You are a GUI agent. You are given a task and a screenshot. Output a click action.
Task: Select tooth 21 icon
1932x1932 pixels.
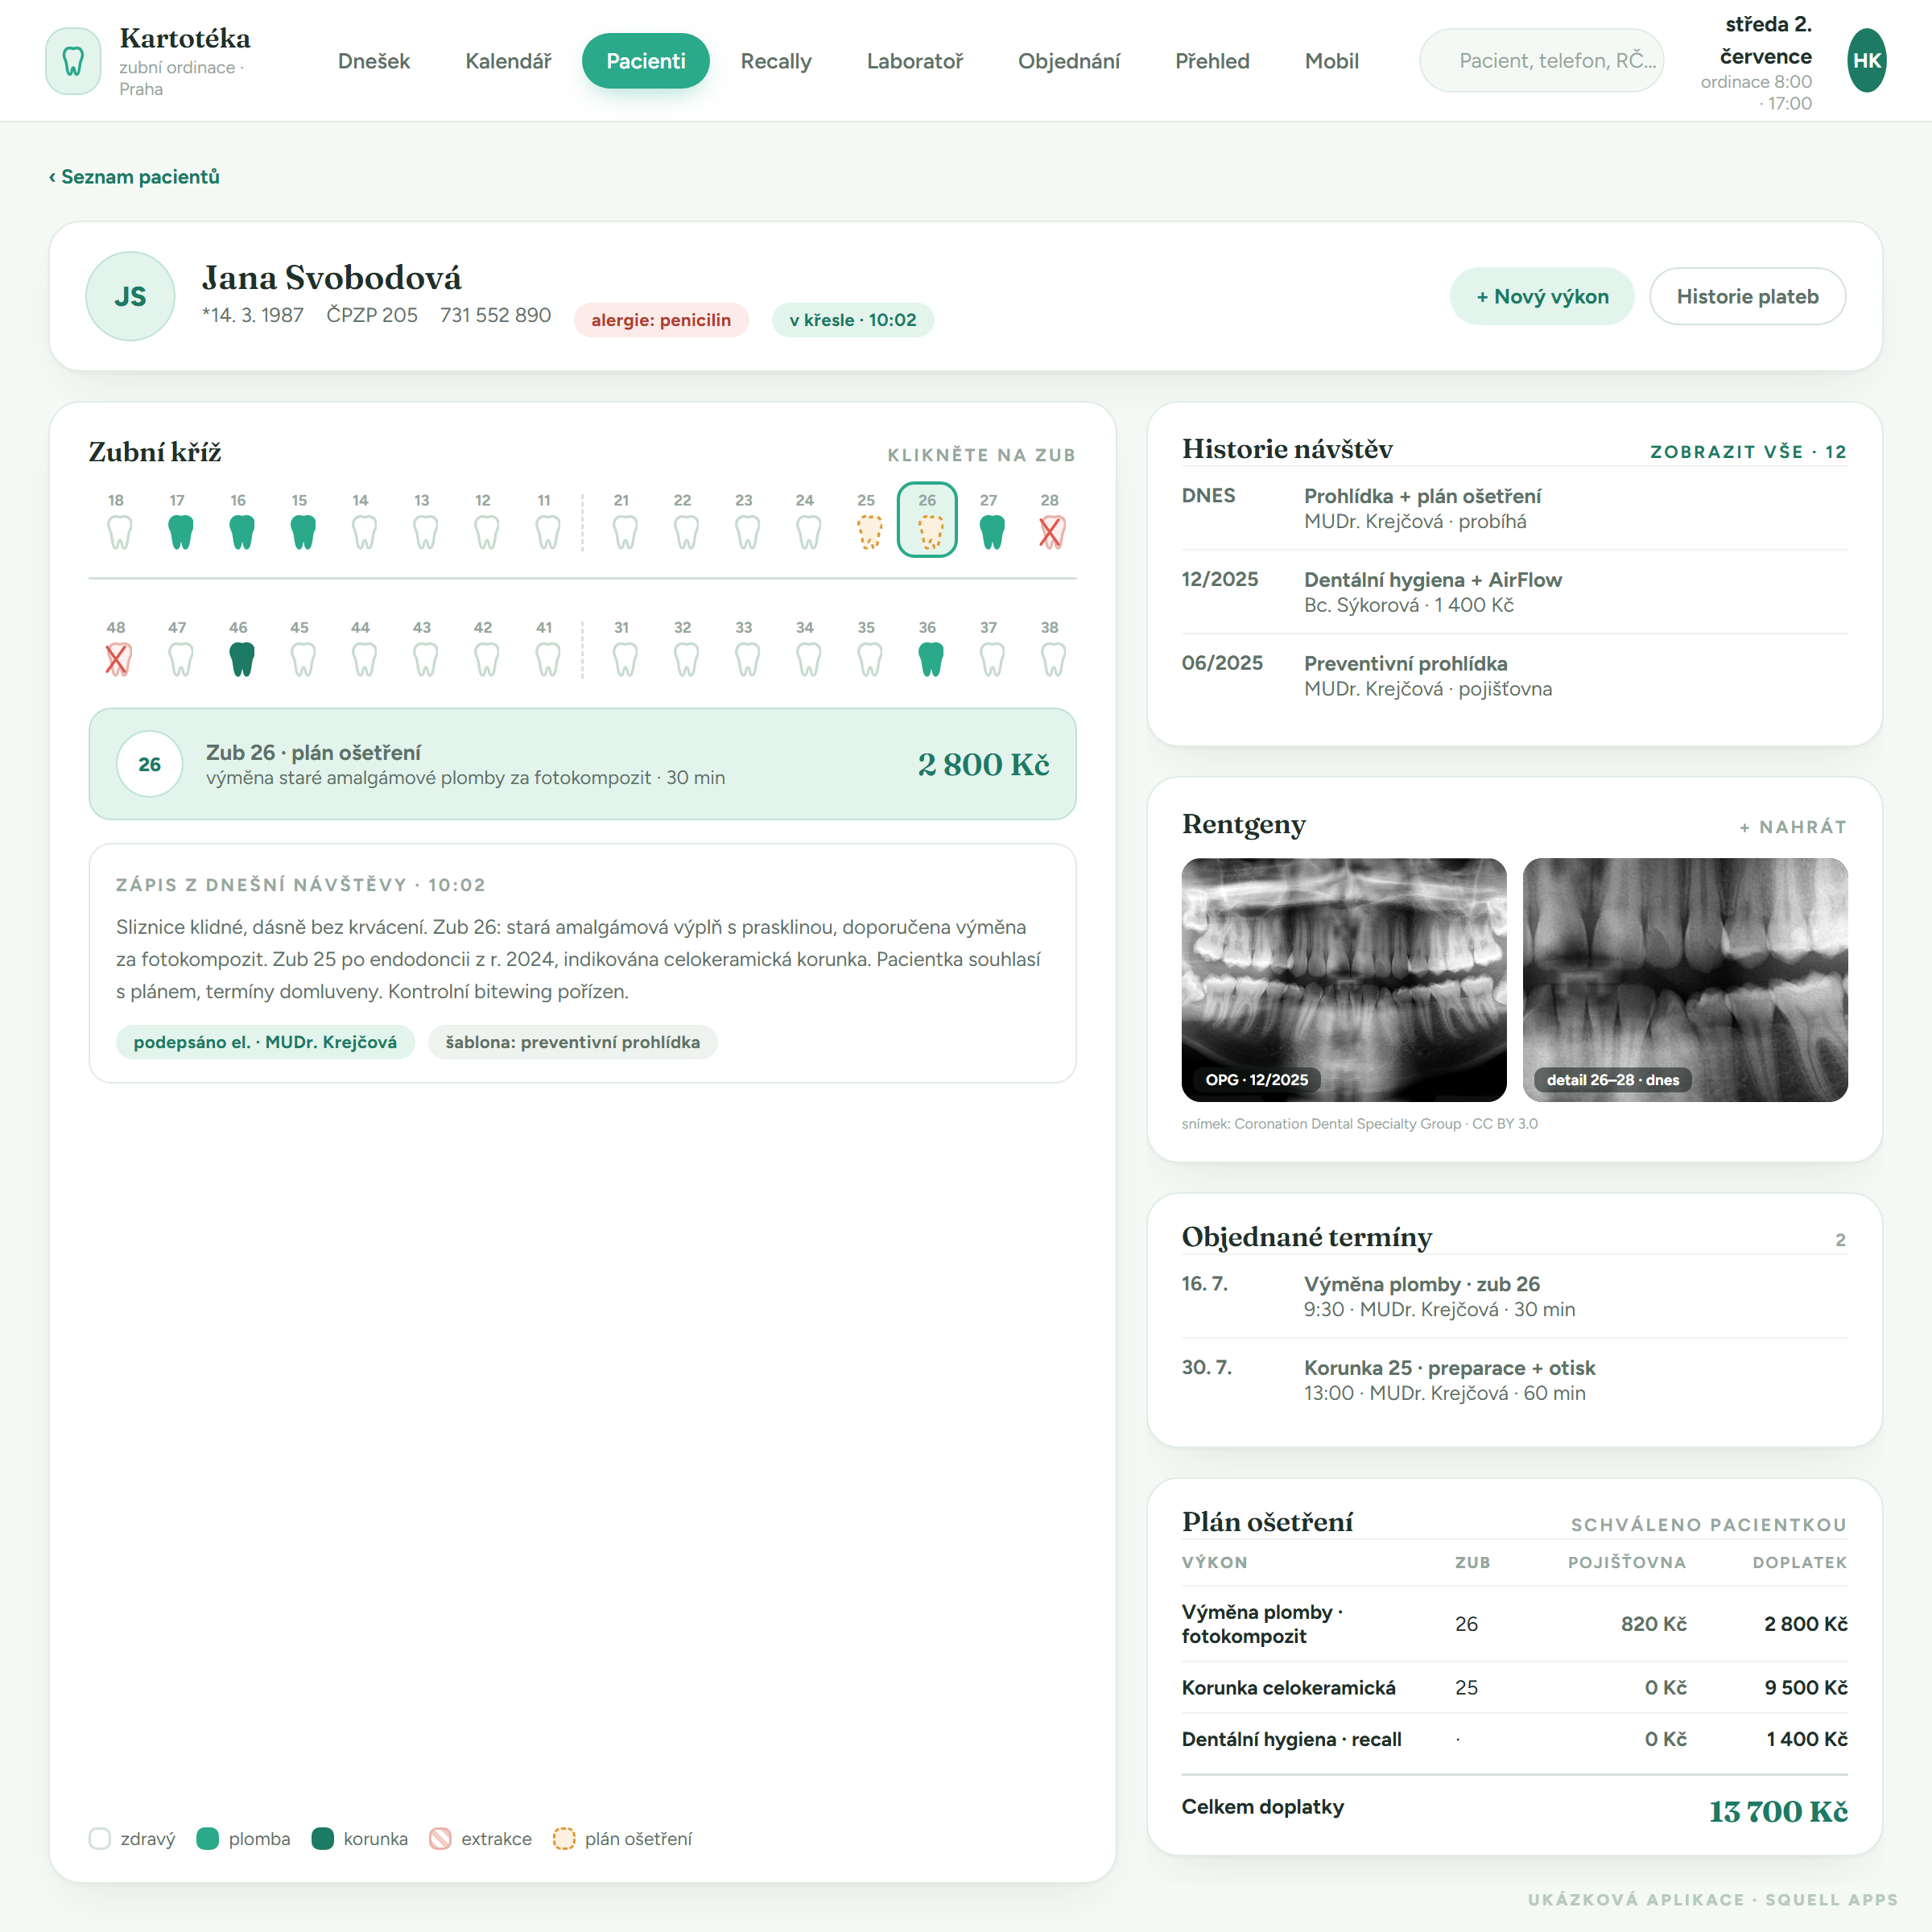pyautogui.click(x=625, y=532)
